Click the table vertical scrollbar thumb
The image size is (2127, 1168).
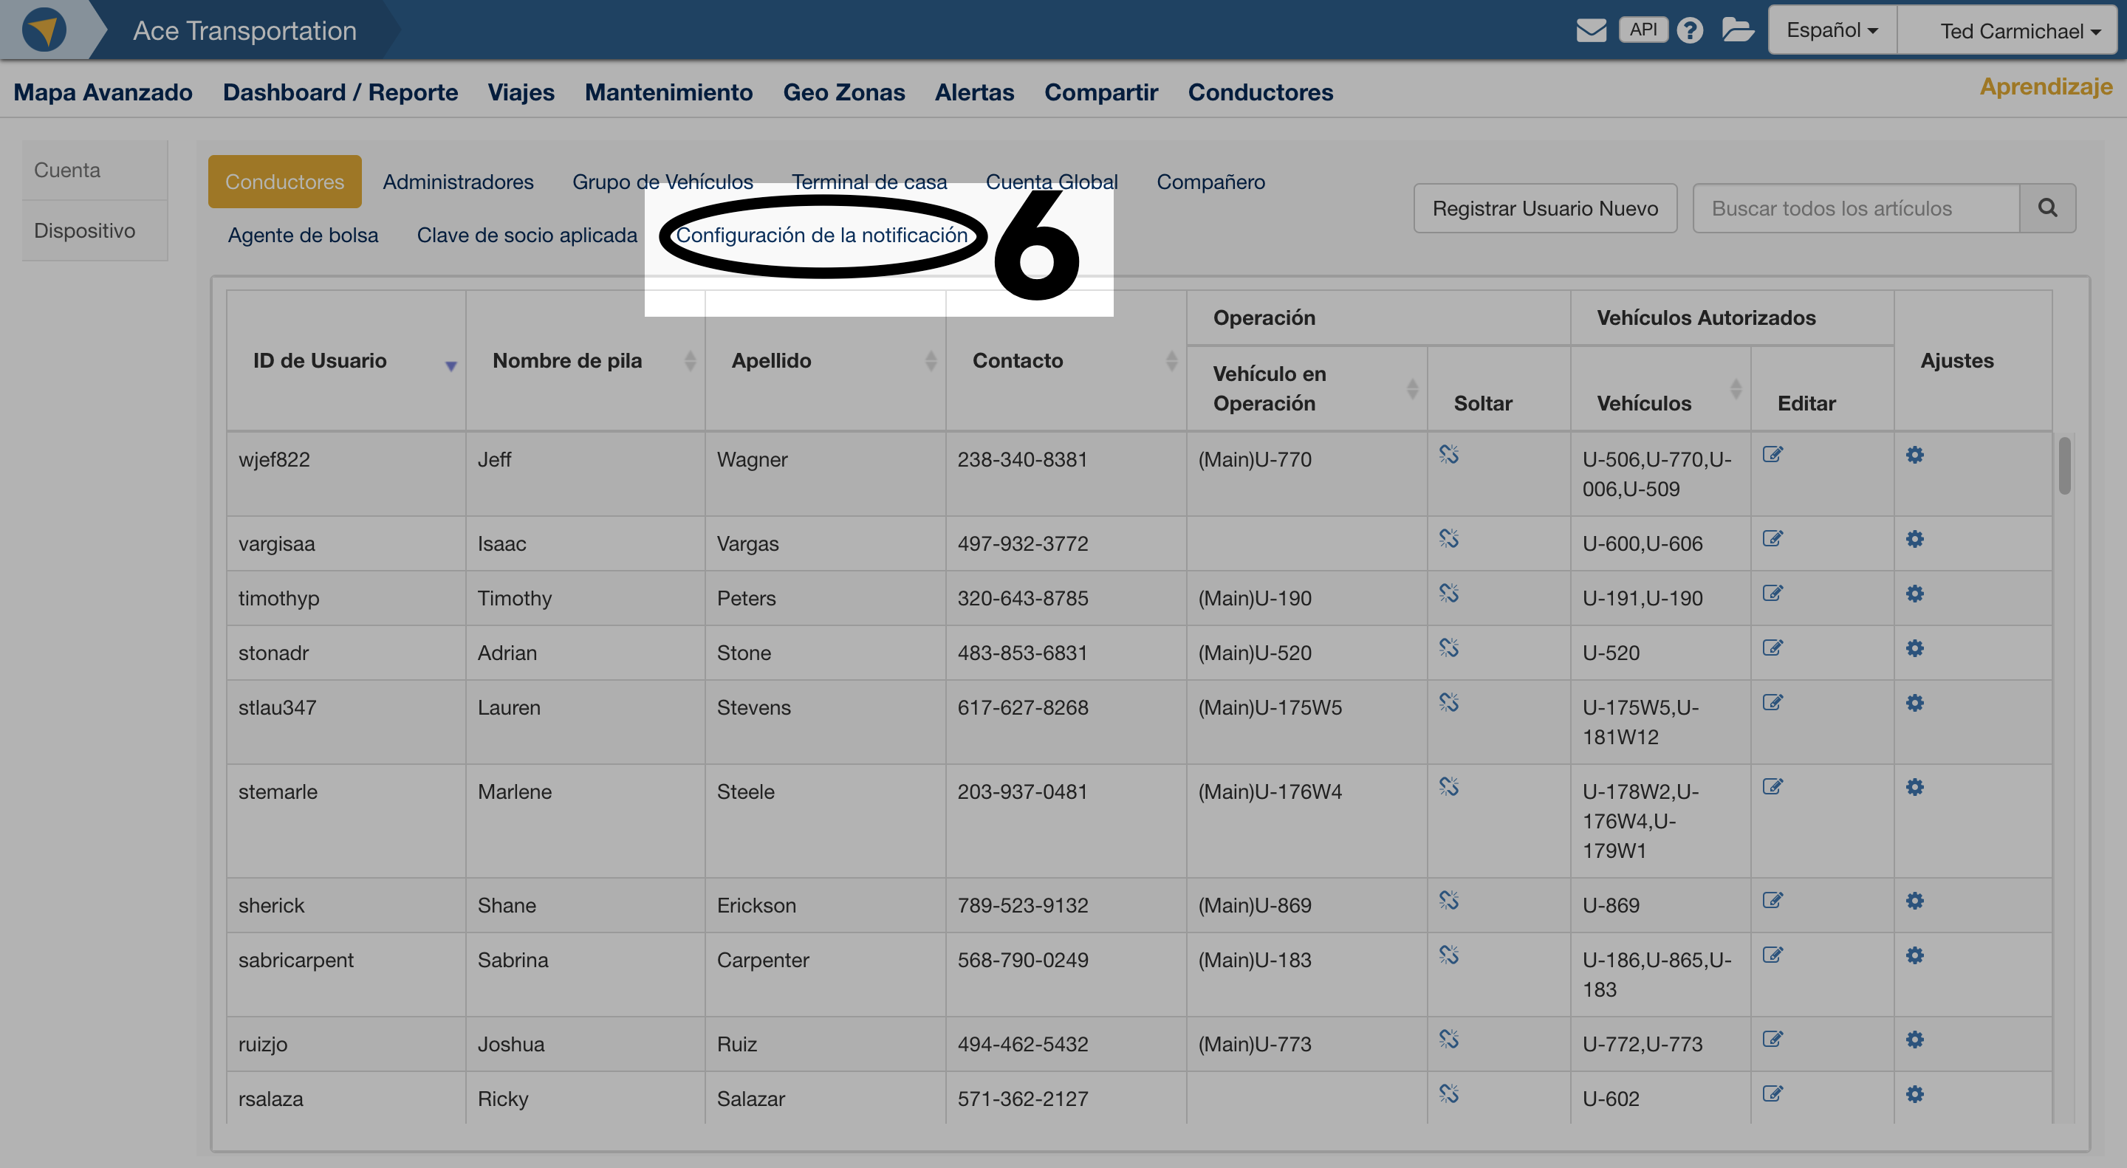pyautogui.click(x=2064, y=466)
